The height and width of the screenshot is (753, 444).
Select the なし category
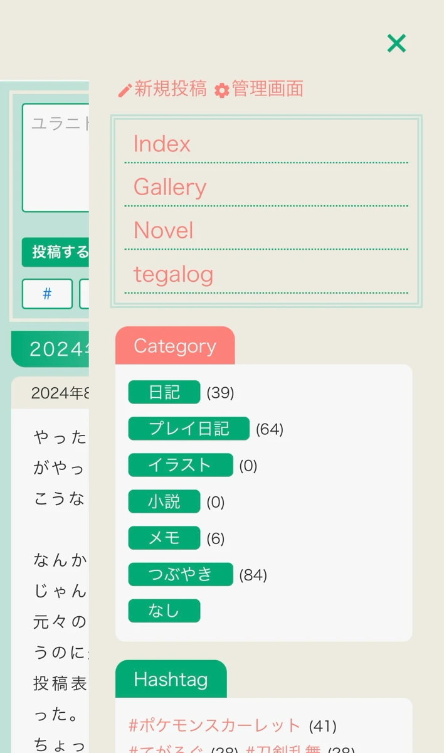pyautogui.click(x=163, y=611)
